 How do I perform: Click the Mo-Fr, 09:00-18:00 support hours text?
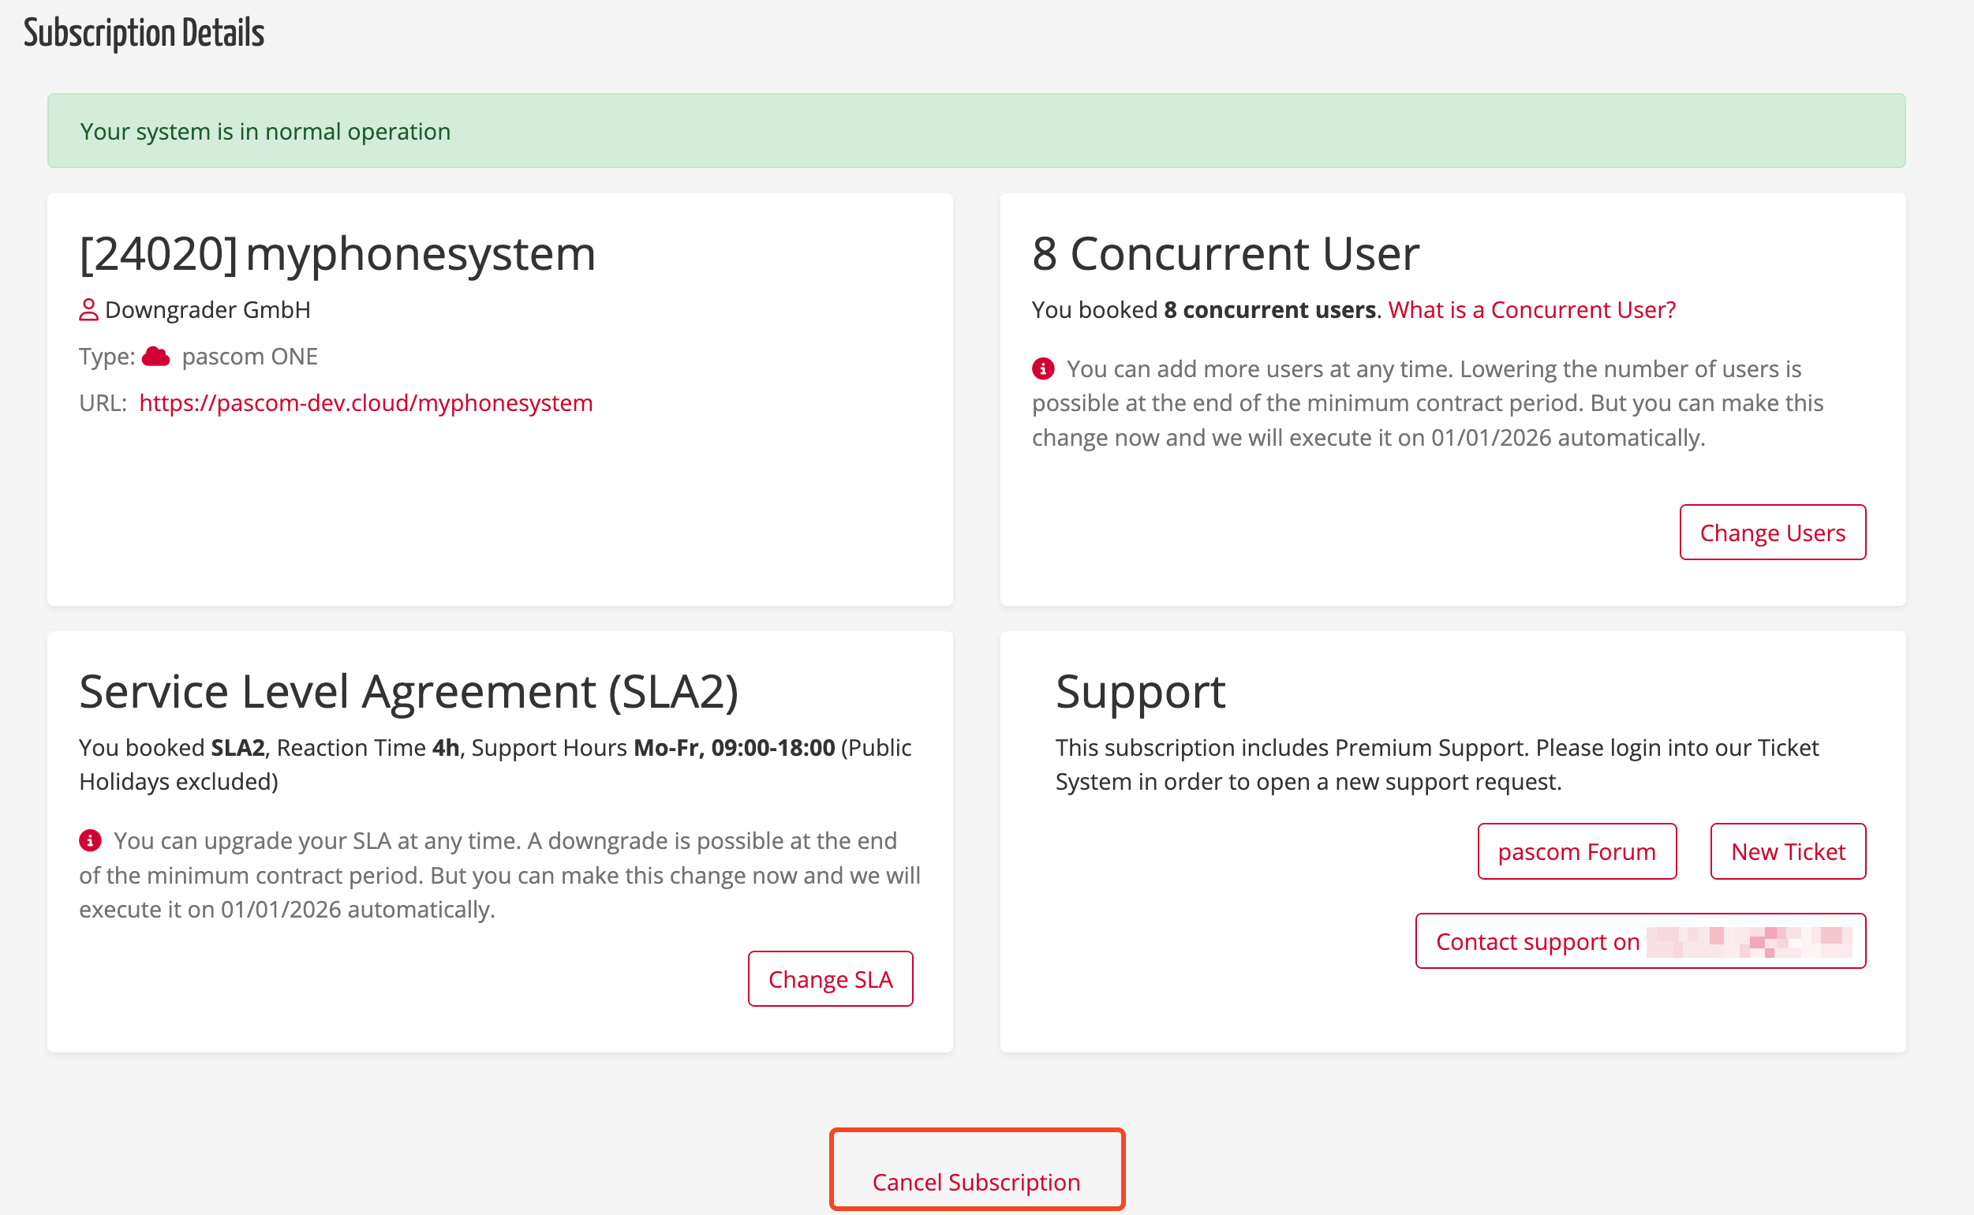[x=734, y=747]
